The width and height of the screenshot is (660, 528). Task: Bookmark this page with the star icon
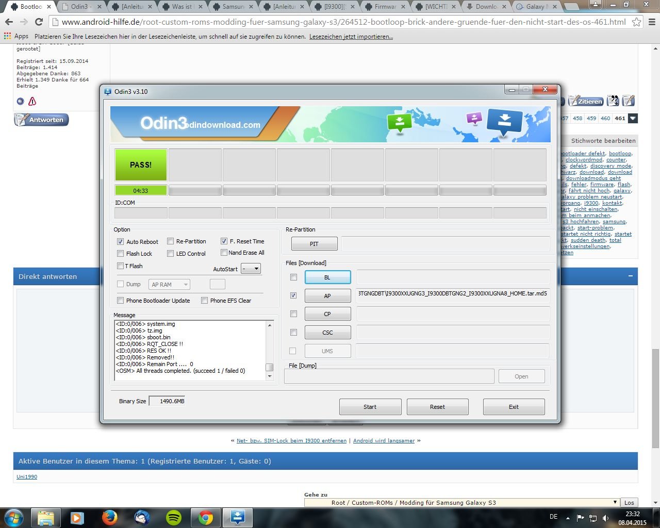click(637, 22)
